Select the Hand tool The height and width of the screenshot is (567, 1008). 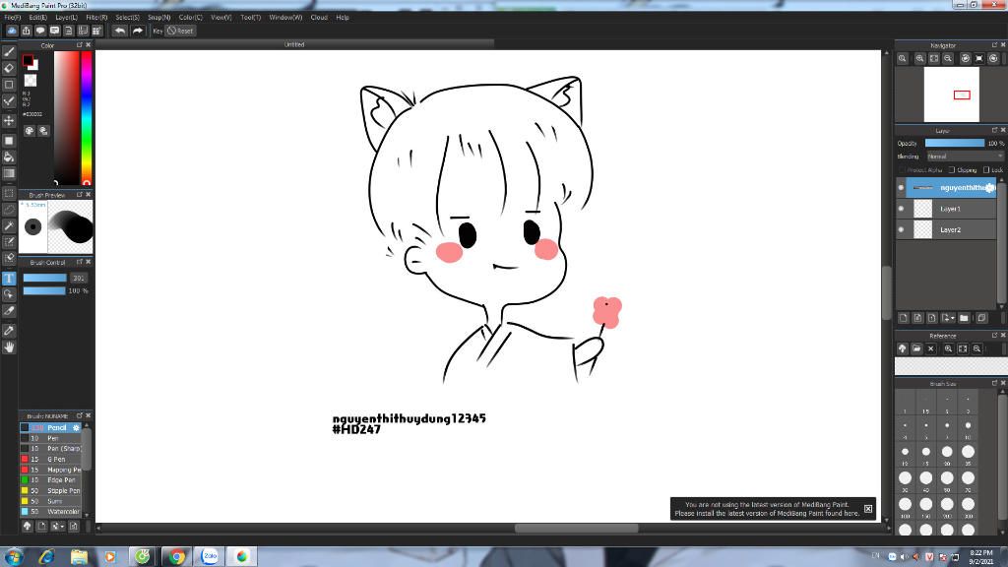(9, 347)
